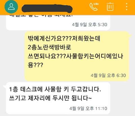Tap the text line '2층노란색방바로'
135x116 pixels.
(49, 47)
